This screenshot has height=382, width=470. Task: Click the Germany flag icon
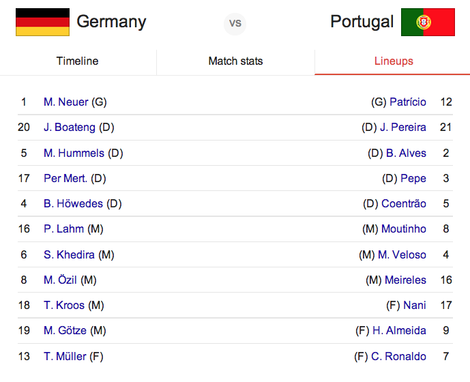(42, 22)
